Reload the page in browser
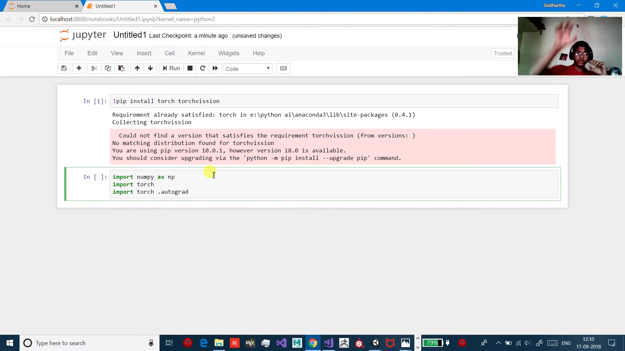625x351 pixels. pos(32,19)
